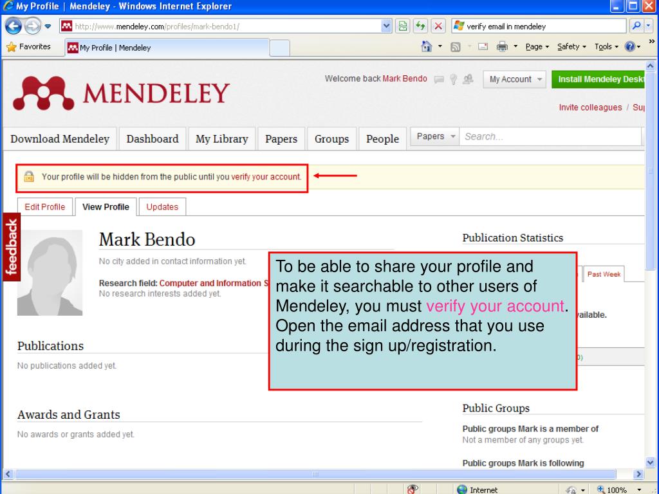Screen dimensions: 659x494
Task: Click the Internet zone globe in status bar
Action: (462, 489)
